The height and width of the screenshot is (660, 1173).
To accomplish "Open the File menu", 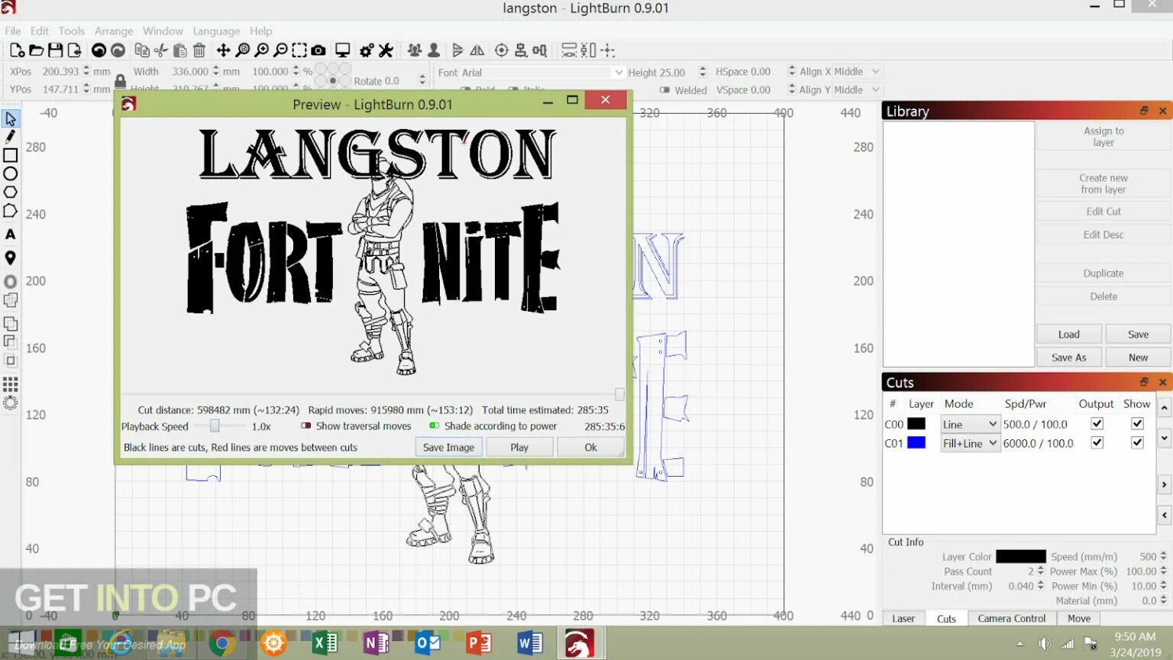I will tap(13, 31).
